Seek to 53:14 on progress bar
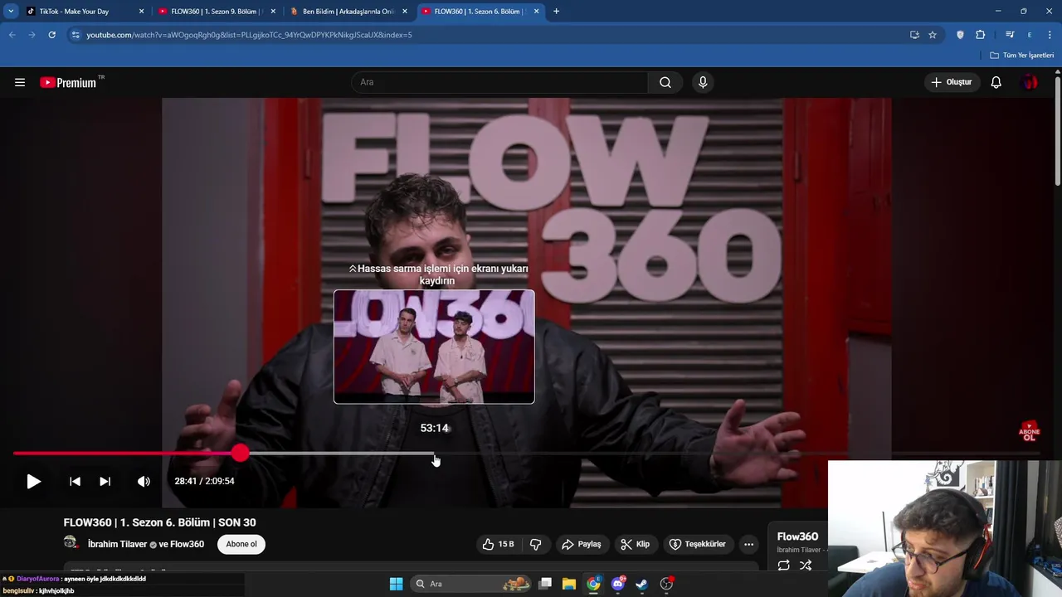The image size is (1062, 597). tap(434, 454)
